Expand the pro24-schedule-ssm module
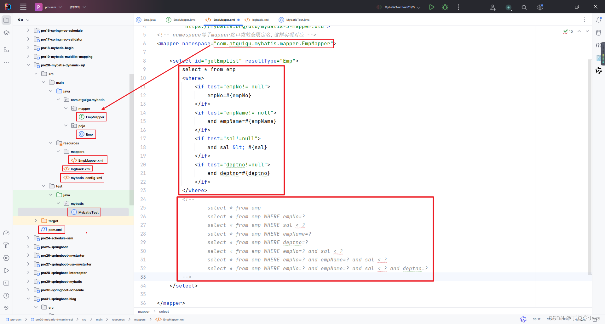Viewport: 605px width, 324px height. (x=28, y=238)
